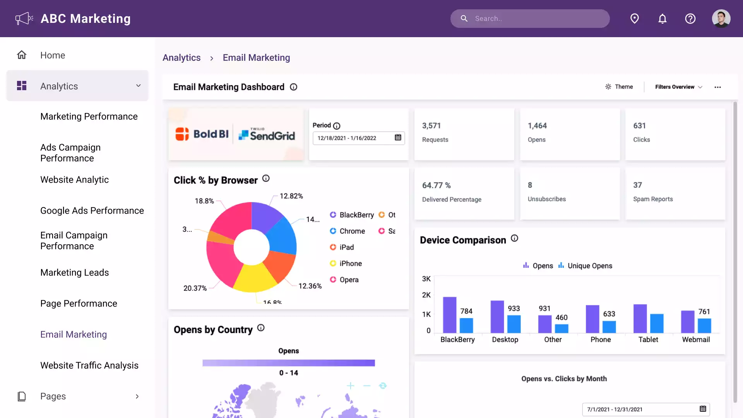Image resolution: width=743 pixels, height=418 pixels.
Task: Open the three-dots more options menu
Action: 717,87
